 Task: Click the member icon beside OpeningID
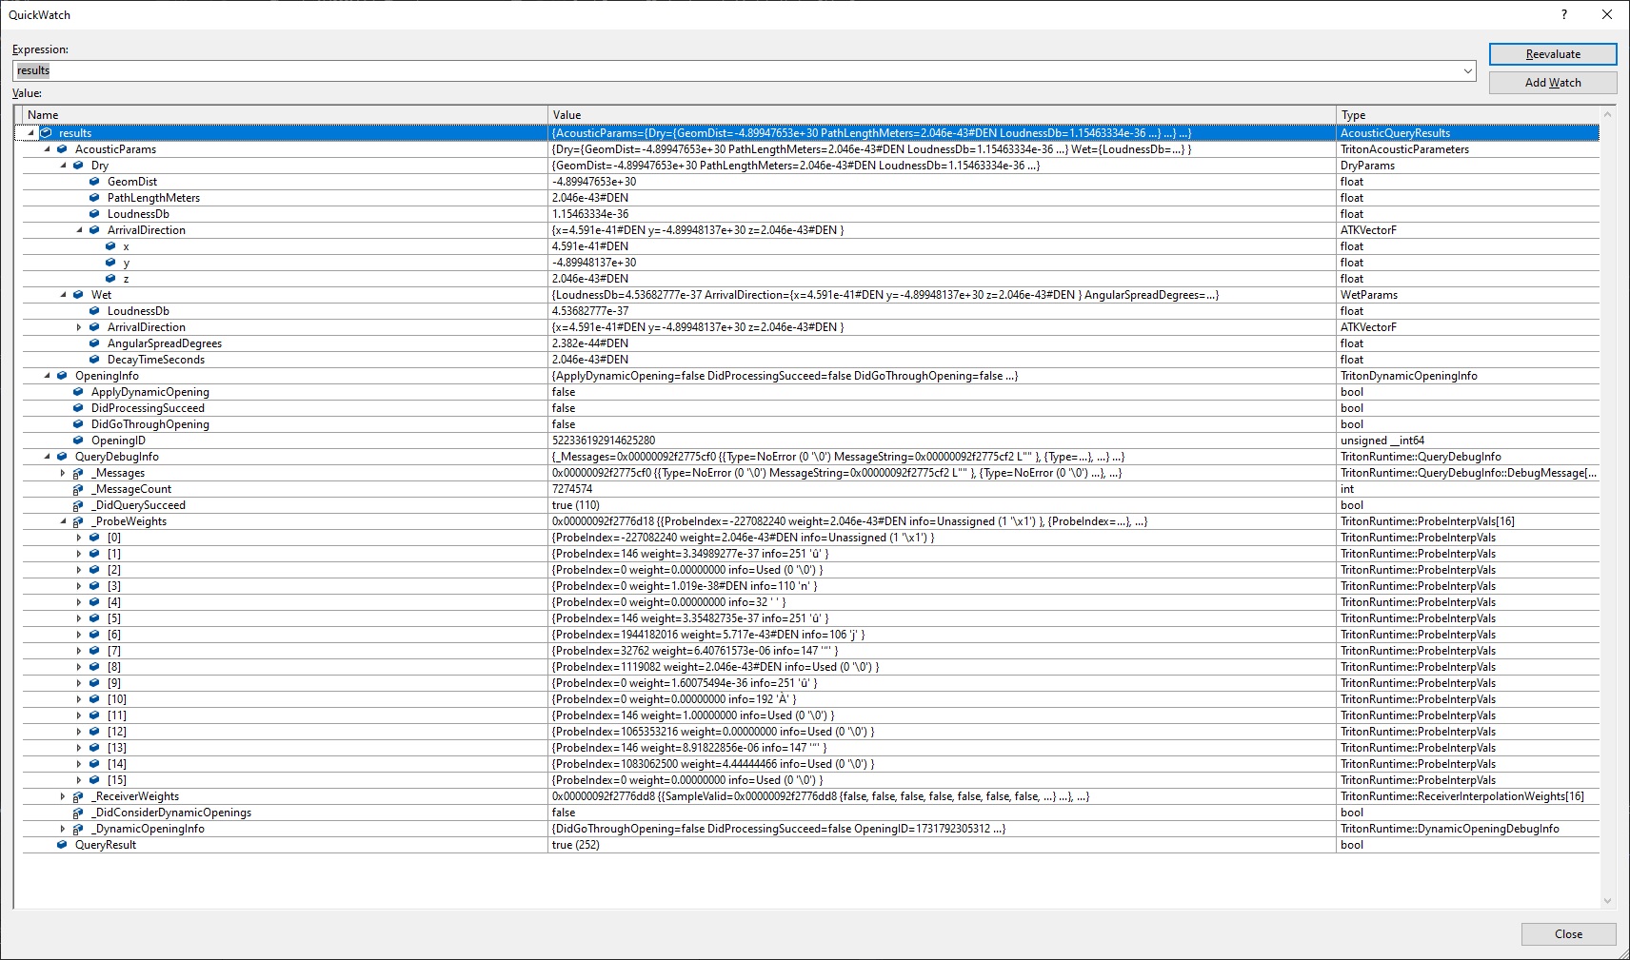[x=78, y=441]
